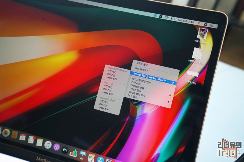Expand arrow on highlighted iPhone 또는 iPad row
This screenshot has height=162, width=244.
(x=173, y=83)
